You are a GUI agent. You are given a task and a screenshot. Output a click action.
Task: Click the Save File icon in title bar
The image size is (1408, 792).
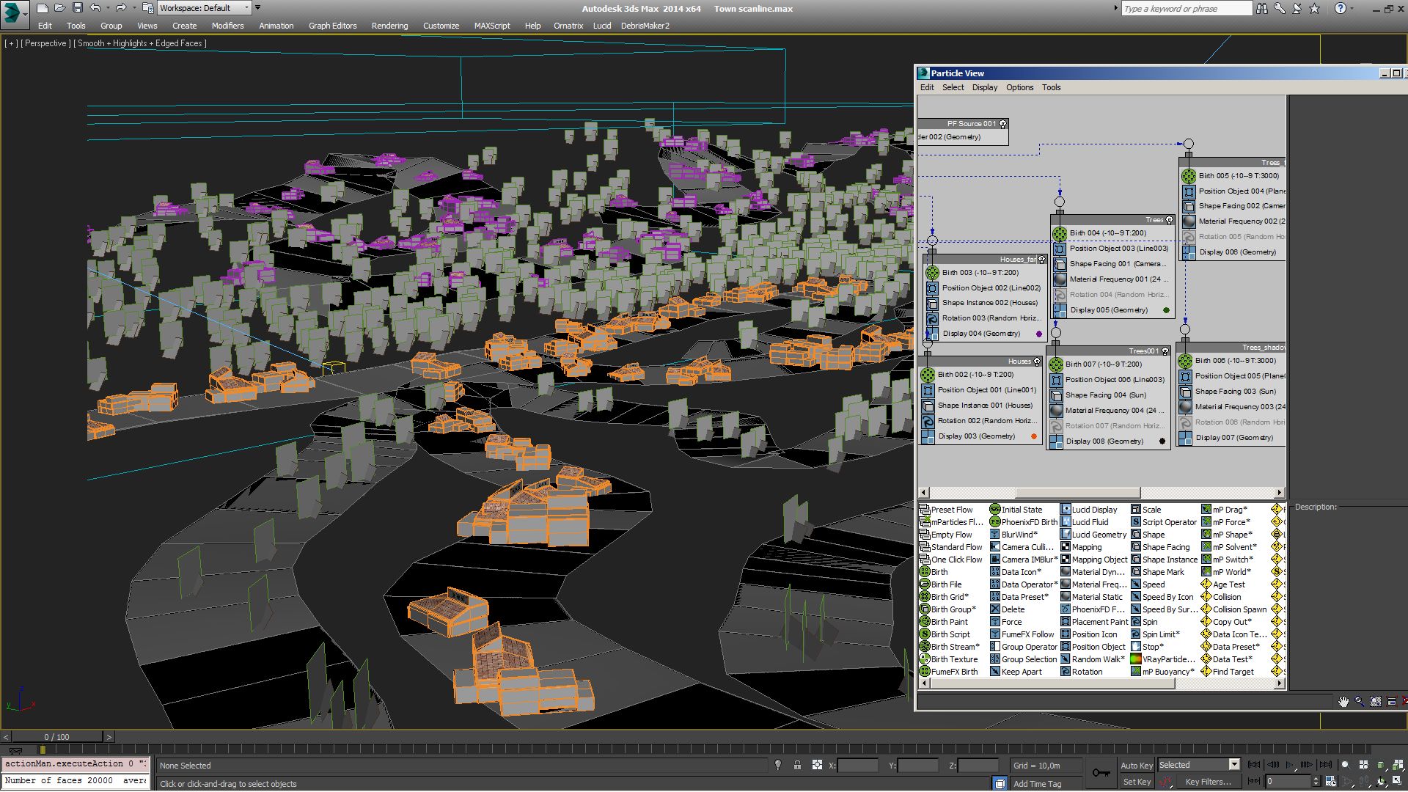(x=77, y=8)
